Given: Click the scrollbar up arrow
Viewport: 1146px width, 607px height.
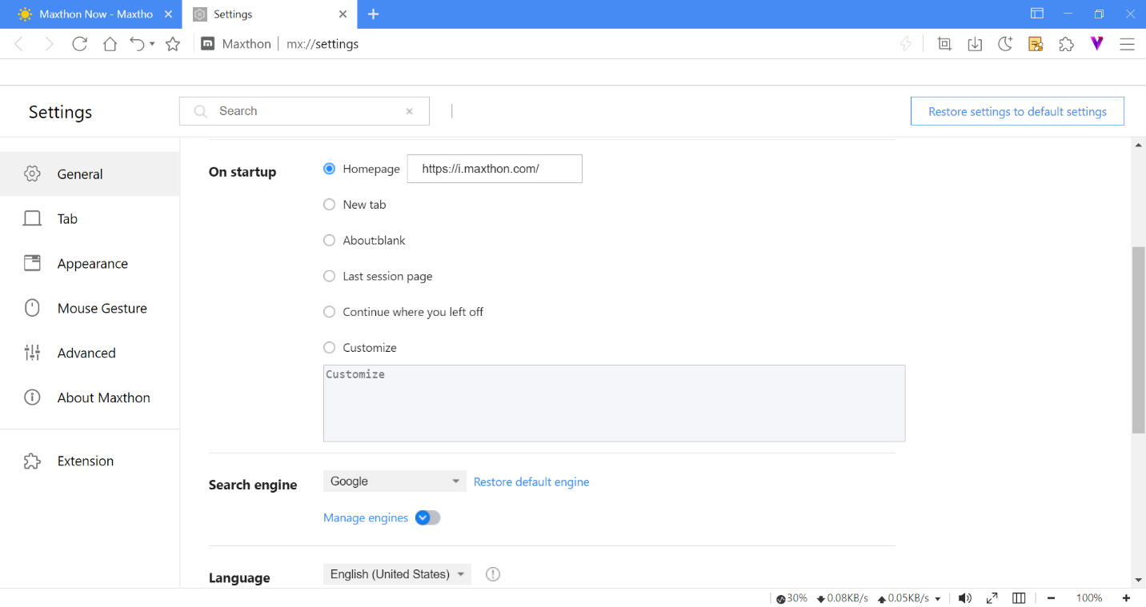Looking at the screenshot, I should (1139, 146).
